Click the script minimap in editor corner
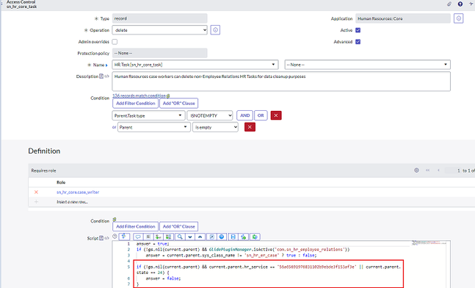The image size is (475, 288). pyautogui.click(x=430, y=243)
